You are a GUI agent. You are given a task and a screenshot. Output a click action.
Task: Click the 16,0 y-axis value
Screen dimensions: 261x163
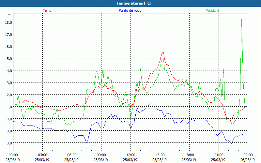9,47
